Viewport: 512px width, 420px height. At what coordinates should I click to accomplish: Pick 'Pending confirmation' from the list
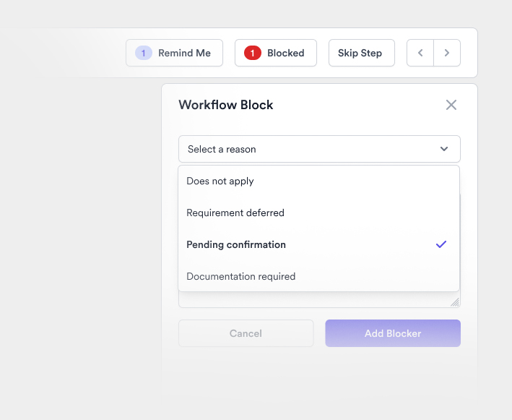point(236,244)
